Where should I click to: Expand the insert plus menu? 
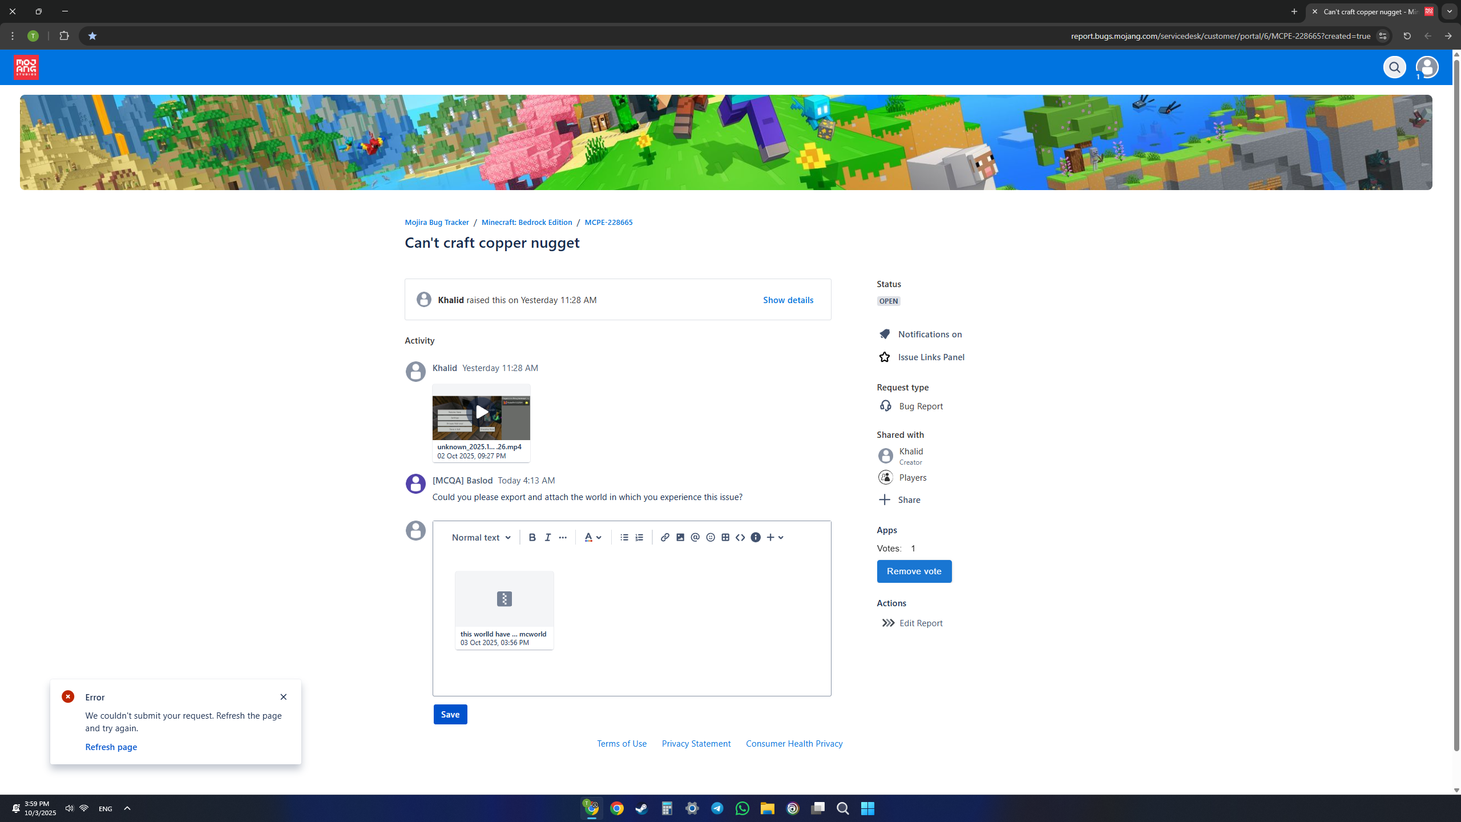click(775, 537)
